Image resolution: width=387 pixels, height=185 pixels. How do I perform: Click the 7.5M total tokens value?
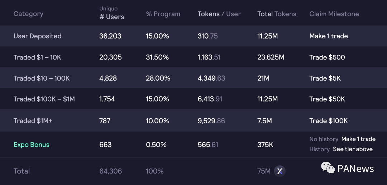pos(264,121)
